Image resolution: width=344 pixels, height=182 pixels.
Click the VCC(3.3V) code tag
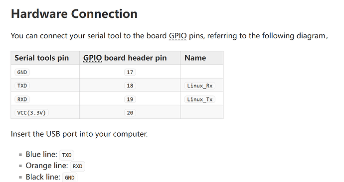point(31,113)
